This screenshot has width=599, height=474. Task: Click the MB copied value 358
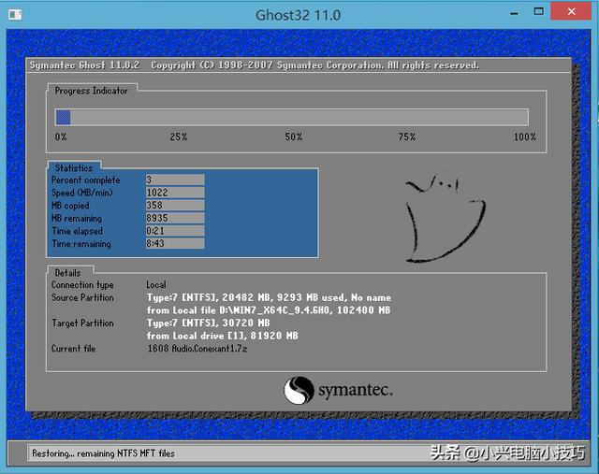tap(175, 206)
